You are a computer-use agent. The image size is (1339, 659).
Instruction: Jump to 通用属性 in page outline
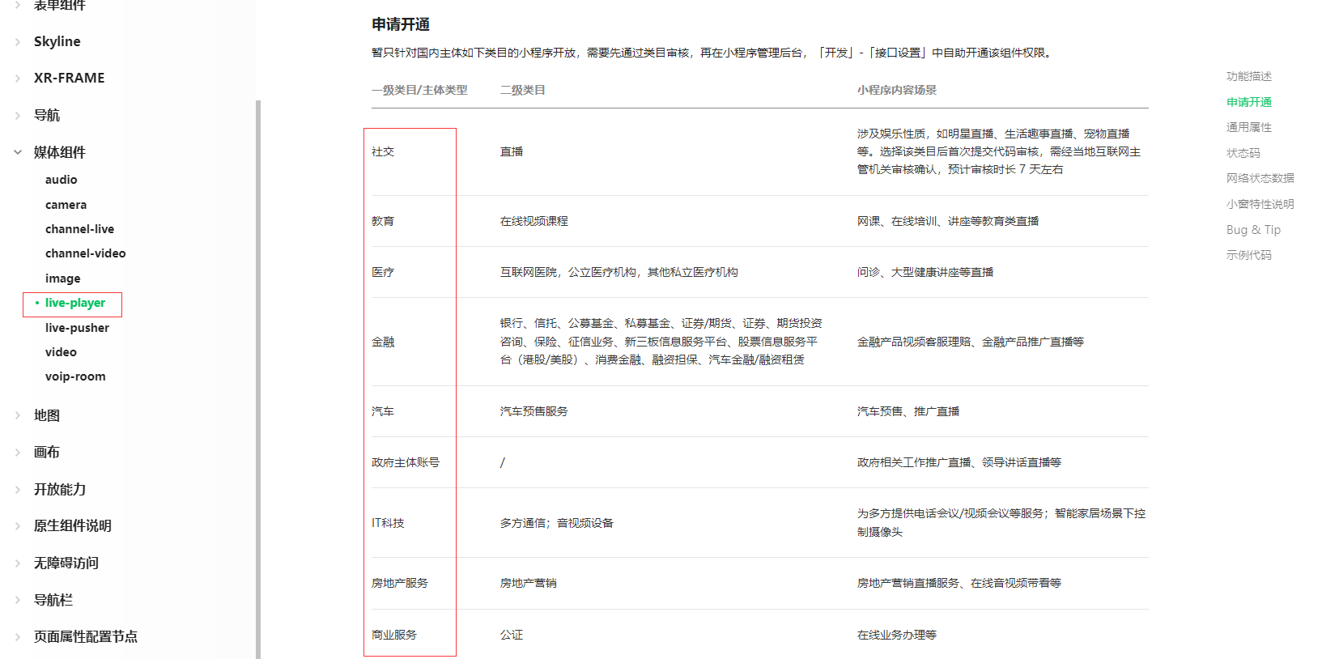pos(1249,127)
